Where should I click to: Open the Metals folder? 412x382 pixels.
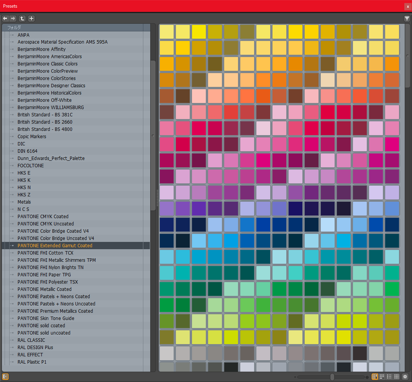[24, 202]
